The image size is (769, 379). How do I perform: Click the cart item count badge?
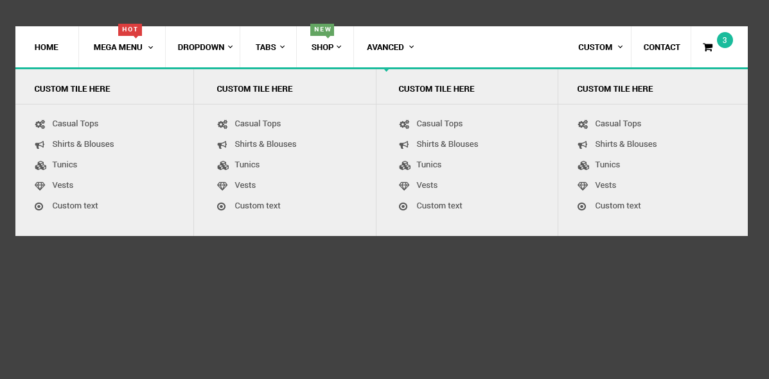(x=725, y=40)
